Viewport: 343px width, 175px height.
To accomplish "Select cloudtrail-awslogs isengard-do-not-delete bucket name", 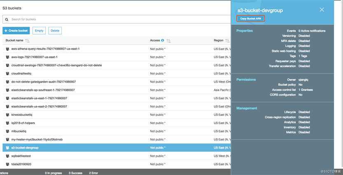I will point(57,65).
